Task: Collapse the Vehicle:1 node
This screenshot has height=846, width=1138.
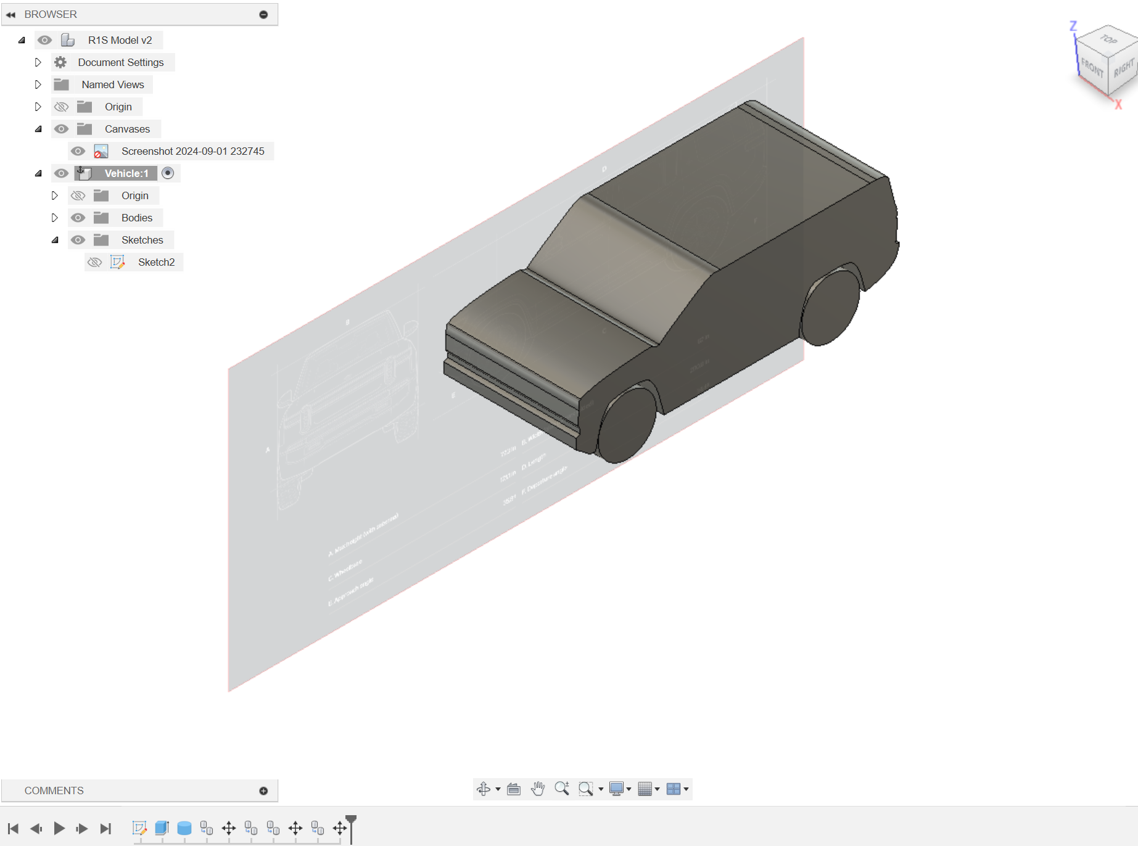Action: coord(38,173)
